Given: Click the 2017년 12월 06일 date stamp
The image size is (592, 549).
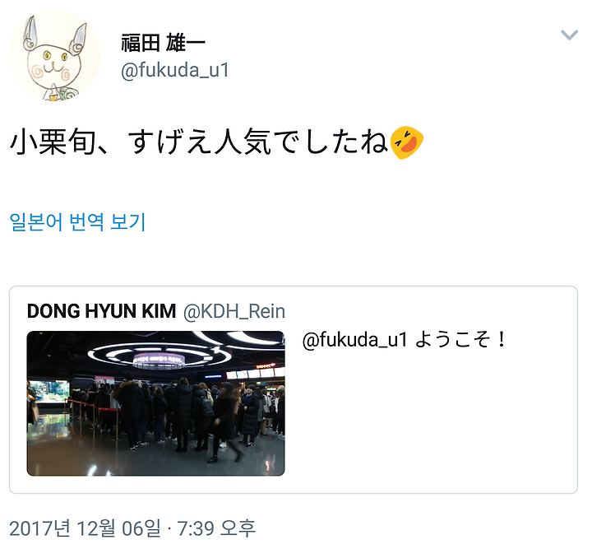Looking at the screenshot, I should click(85, 528).
